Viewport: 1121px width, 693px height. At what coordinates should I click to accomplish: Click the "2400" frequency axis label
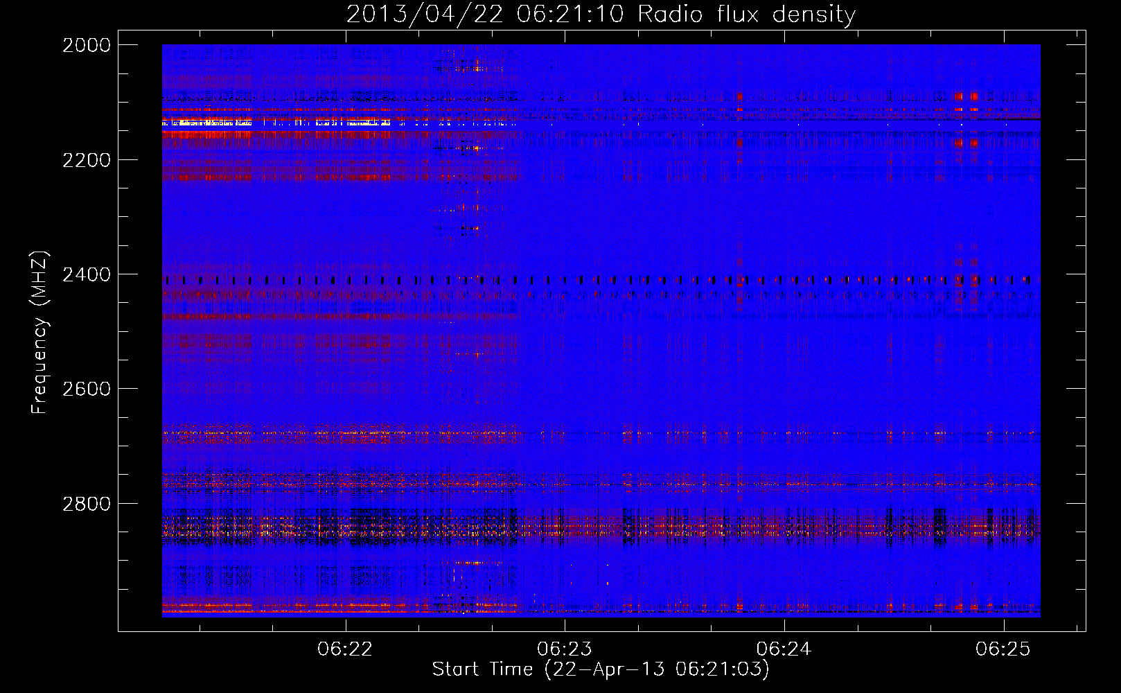click(x=87, y=274)
